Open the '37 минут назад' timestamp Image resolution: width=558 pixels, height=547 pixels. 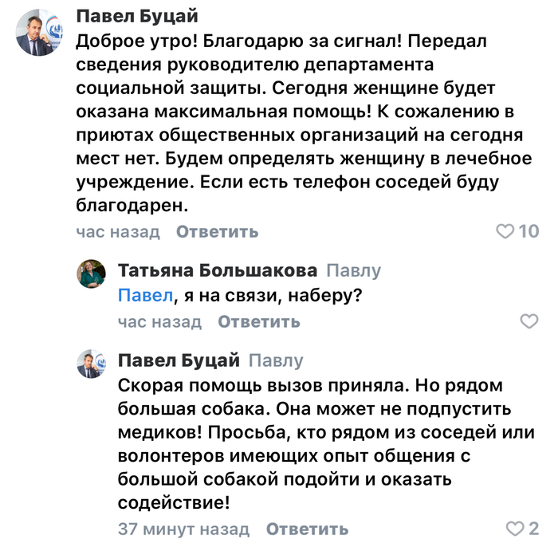183,529
